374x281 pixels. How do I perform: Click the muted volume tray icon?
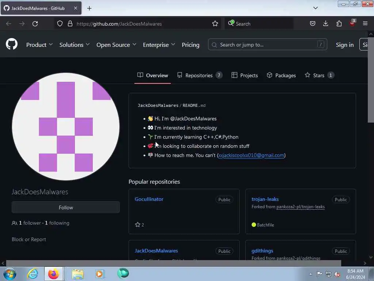coord(337,274)
